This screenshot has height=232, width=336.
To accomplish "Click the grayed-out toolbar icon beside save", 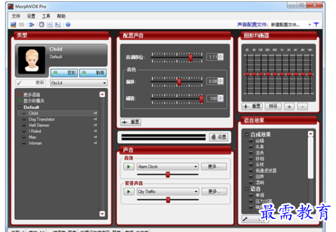I will pyautogui.click(x=21, y=25).
